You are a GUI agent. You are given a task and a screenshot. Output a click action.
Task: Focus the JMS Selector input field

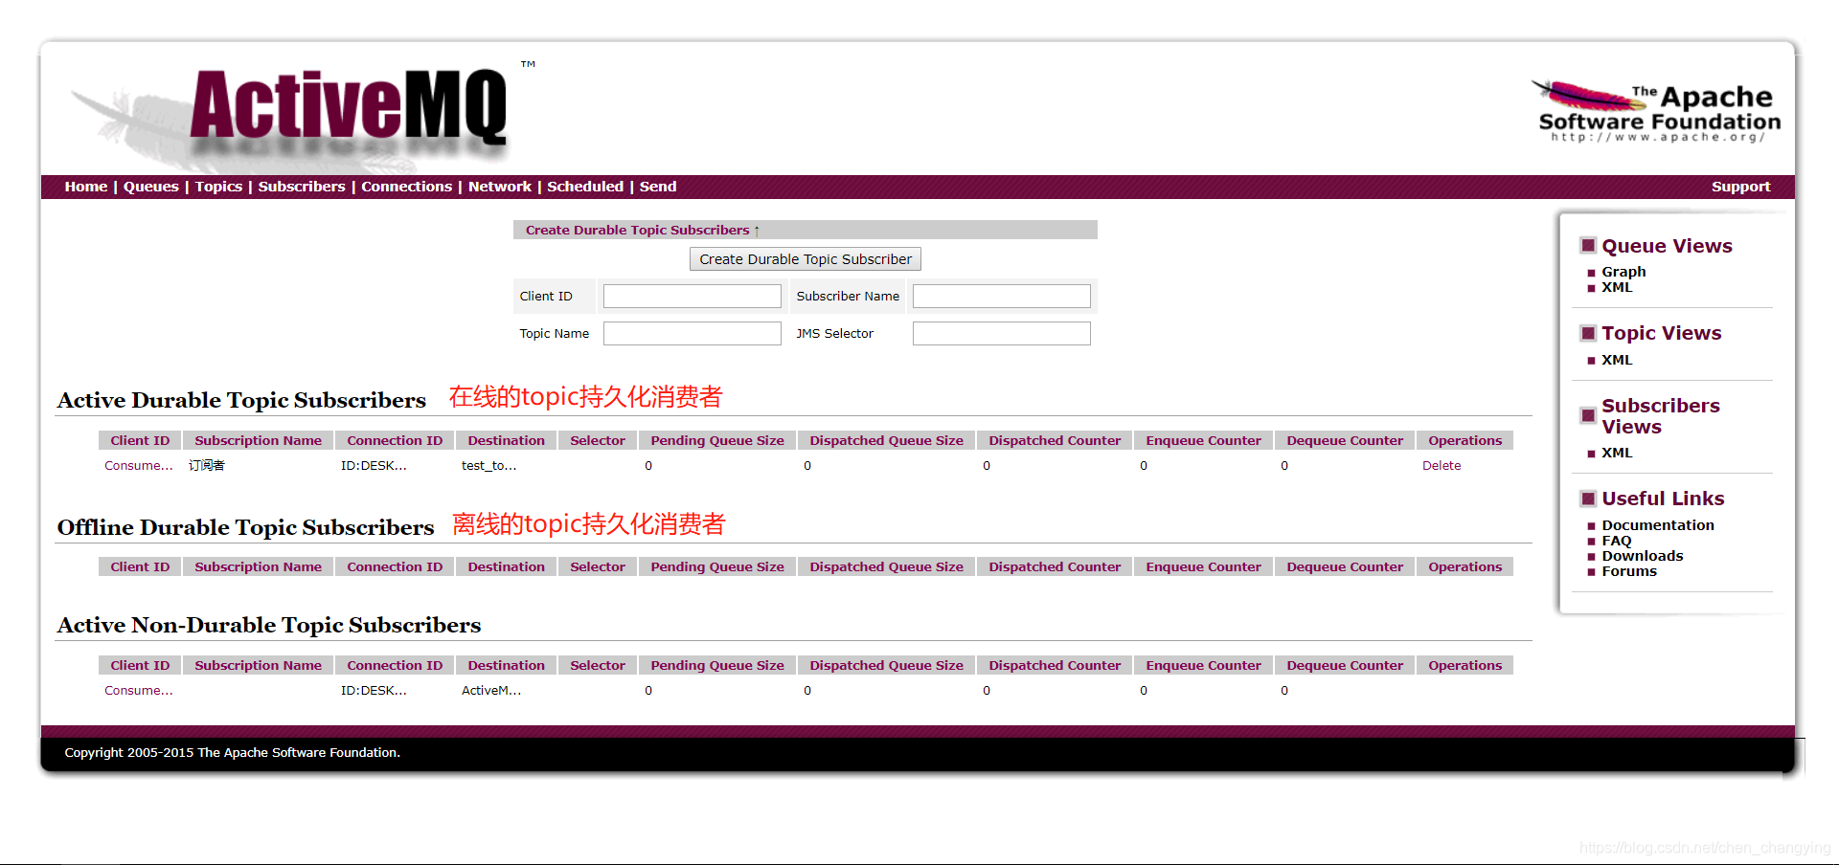tap(1002, 333)
